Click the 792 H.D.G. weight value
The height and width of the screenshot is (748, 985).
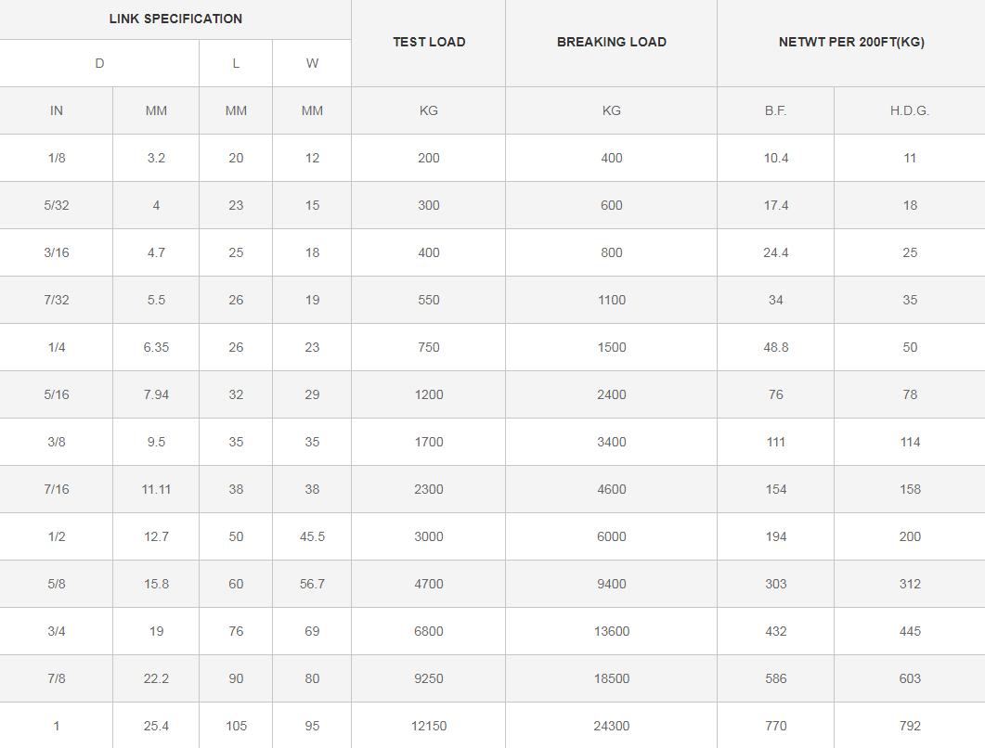click(x=910, y=726)
